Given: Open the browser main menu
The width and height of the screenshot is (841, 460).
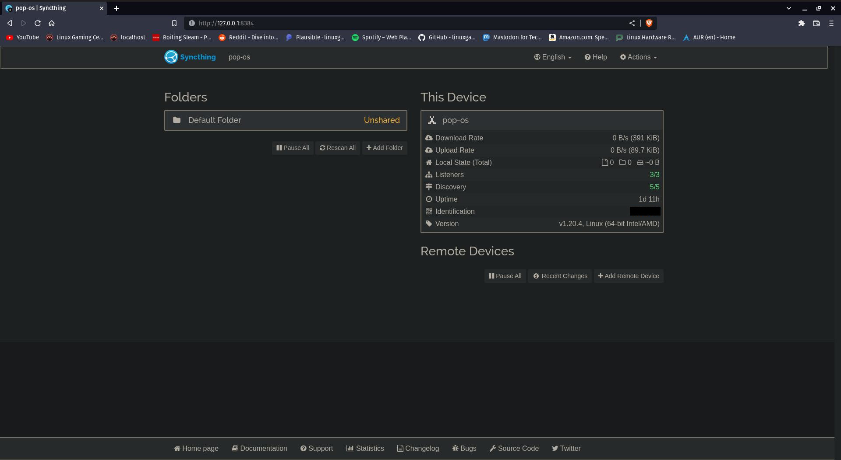Looking at the screenshot, I should 831,23.
